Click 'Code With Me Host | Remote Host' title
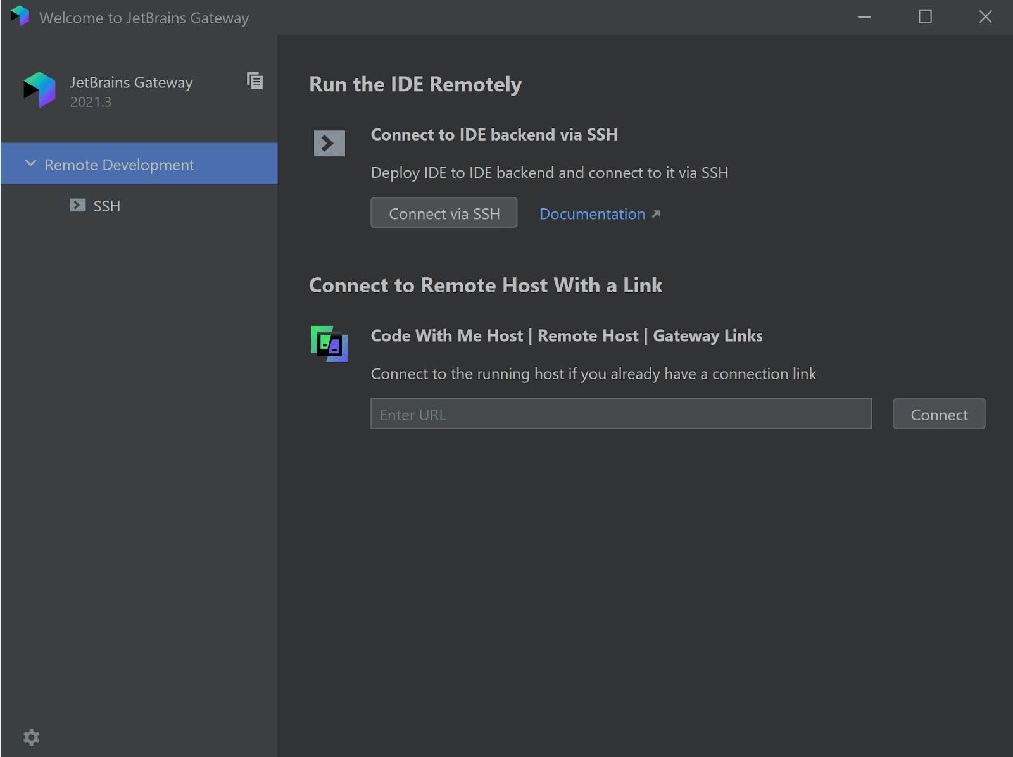This screenshot has width=1013, height=757. [x=567, y=336]
